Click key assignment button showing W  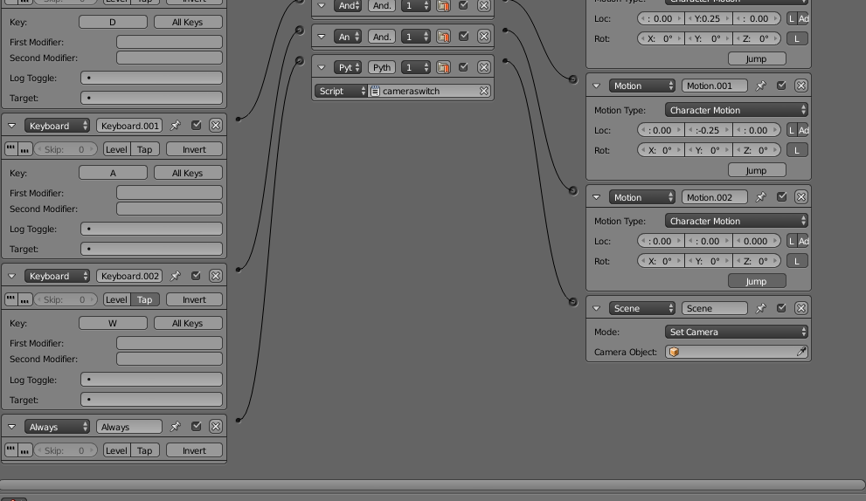tap(114, 323)
